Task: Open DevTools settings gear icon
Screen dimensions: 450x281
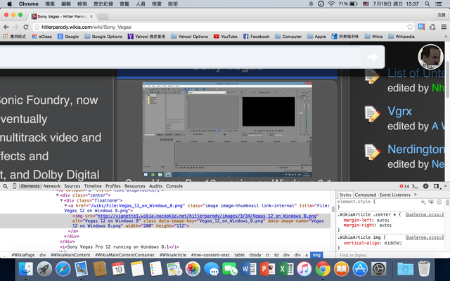Action: point(425,186)
